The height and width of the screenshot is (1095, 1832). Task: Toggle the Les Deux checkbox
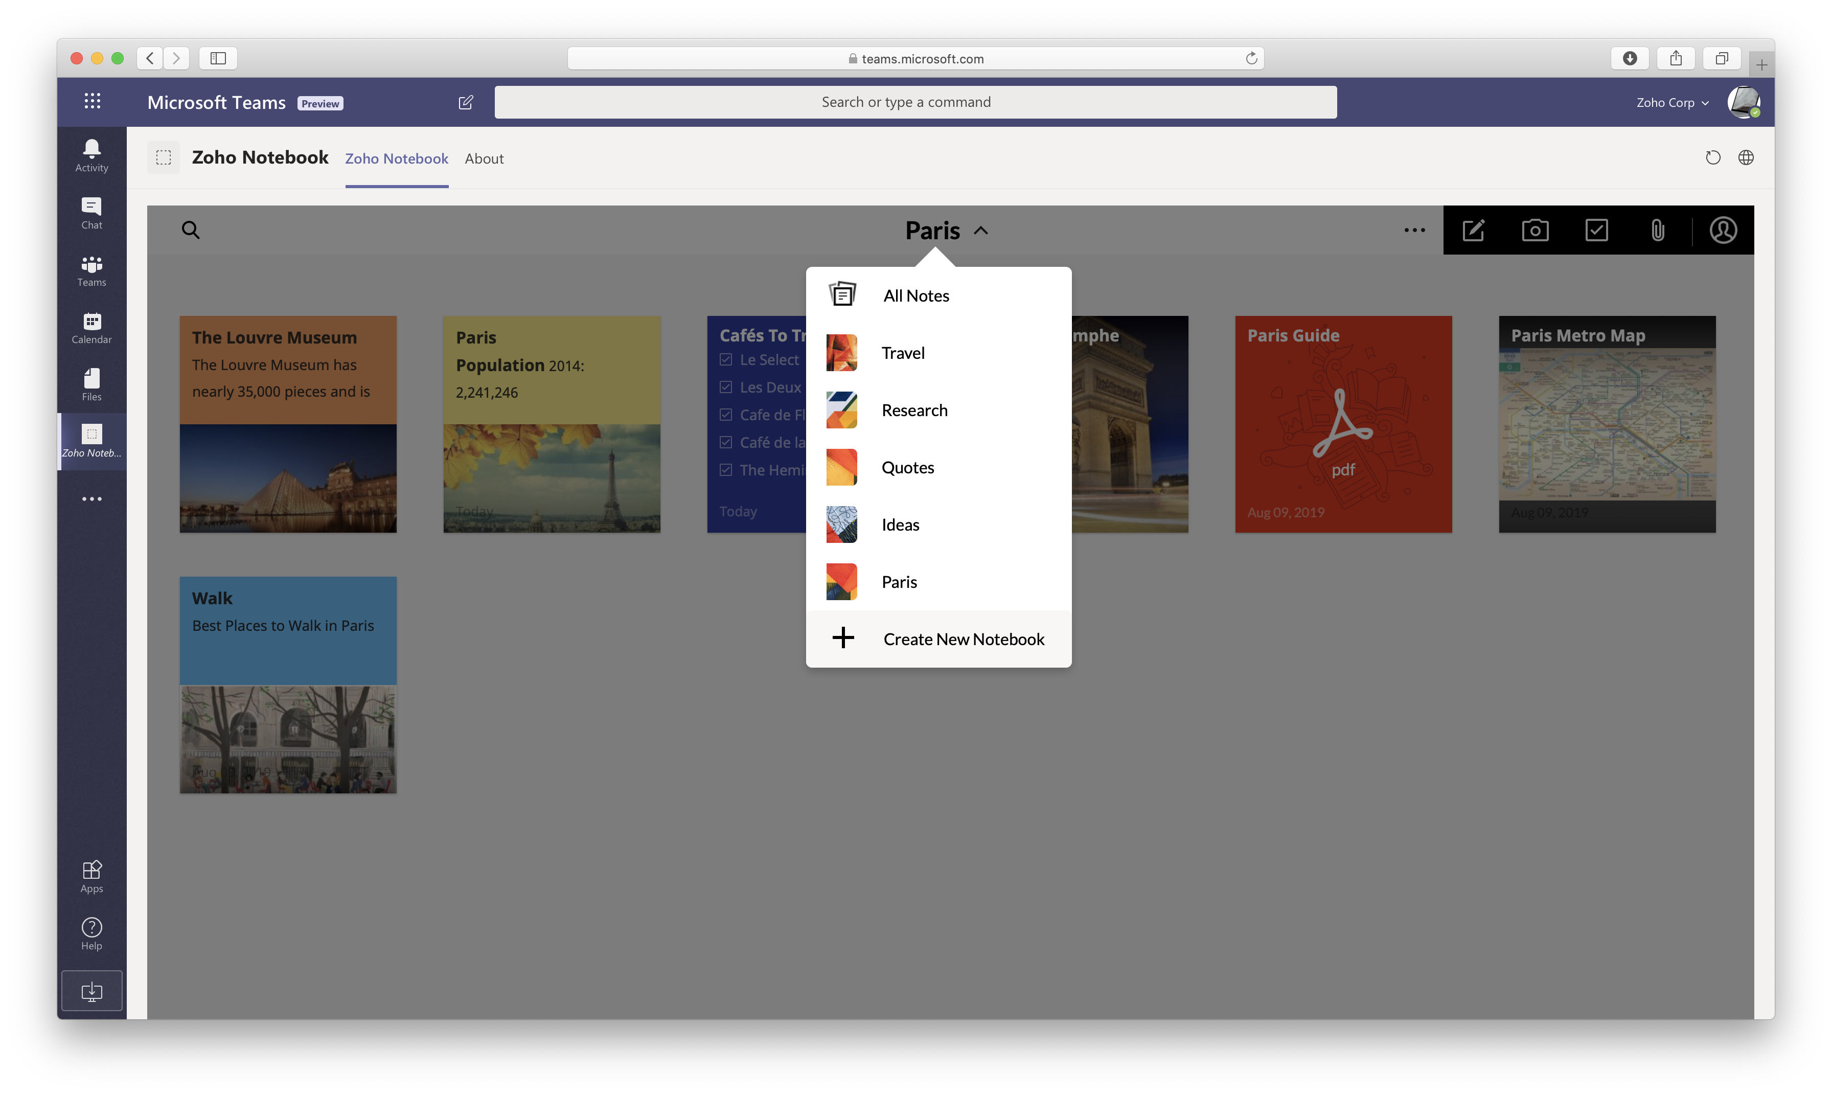coord(726,387)
